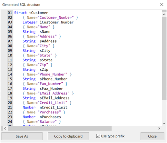Click the Number nCredit_Limit line
Screen dimensions: 167x143
[45, 107]
